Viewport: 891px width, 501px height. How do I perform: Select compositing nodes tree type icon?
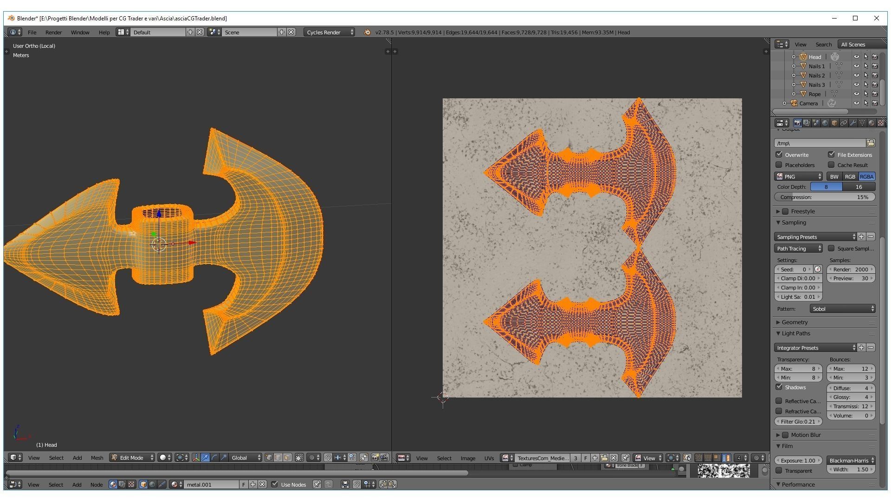(x=122, y=484)
